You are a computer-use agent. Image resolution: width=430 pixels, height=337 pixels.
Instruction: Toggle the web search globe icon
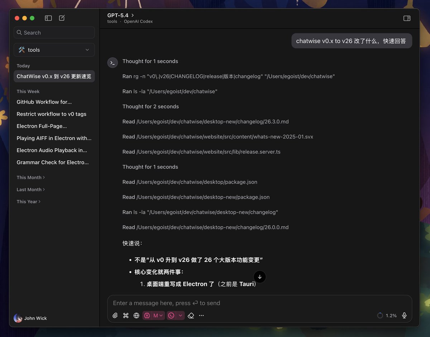click(137, 316)
